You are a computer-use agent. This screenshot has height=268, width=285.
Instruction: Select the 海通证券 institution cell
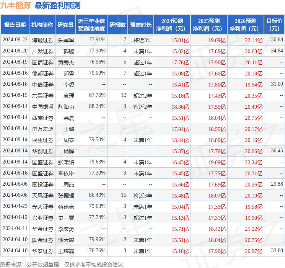[43, 40]
